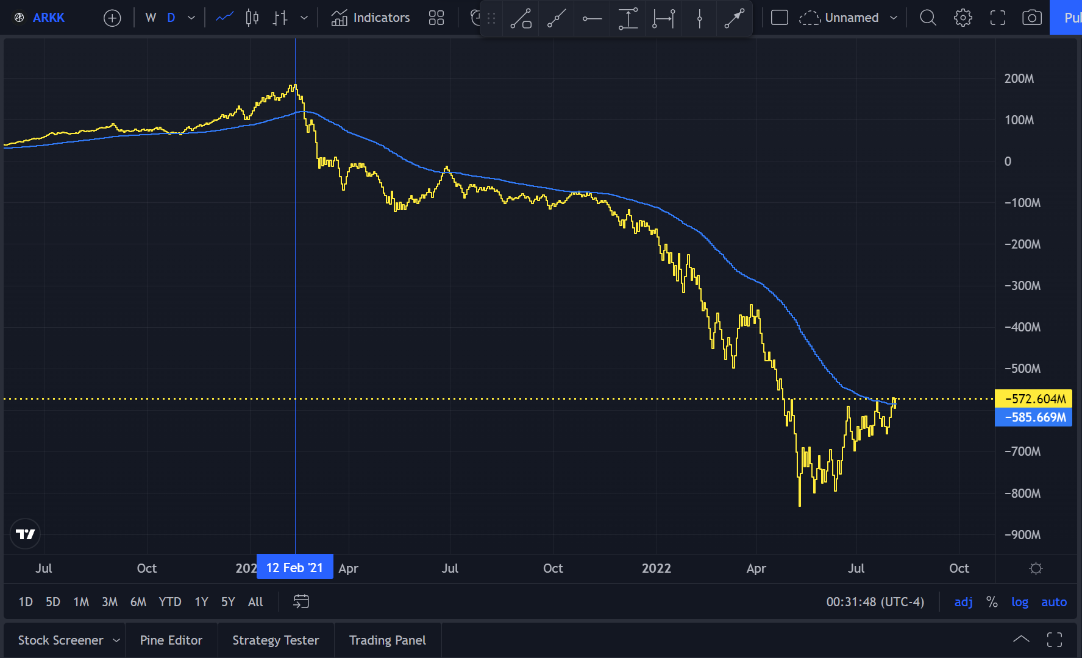This screenshot has width=1082, height=658.
Task: Click the 200M price axis label
Action: [1019, 79]
